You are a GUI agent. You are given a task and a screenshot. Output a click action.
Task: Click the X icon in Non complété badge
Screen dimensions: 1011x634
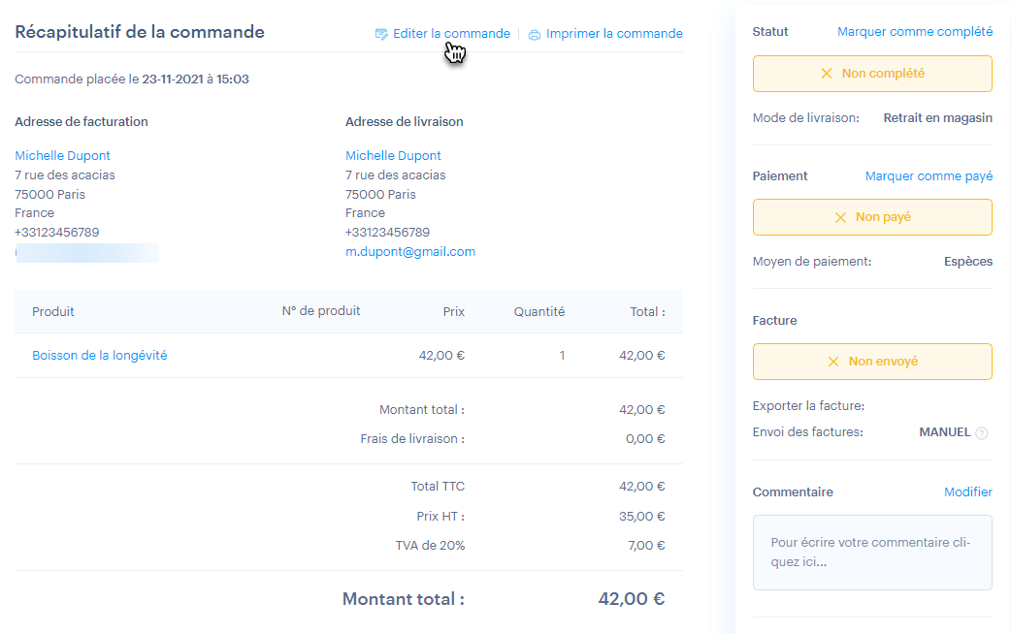pos(827,74)
